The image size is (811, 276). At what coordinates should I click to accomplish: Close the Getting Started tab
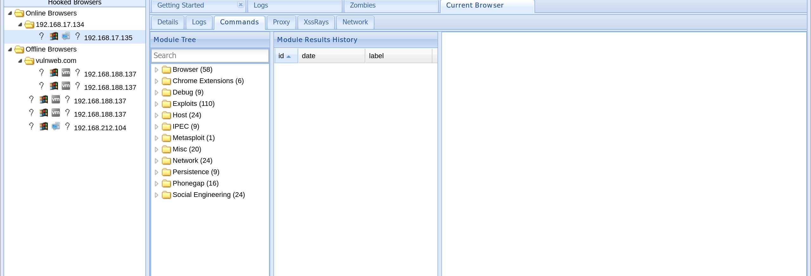(240, 5)
